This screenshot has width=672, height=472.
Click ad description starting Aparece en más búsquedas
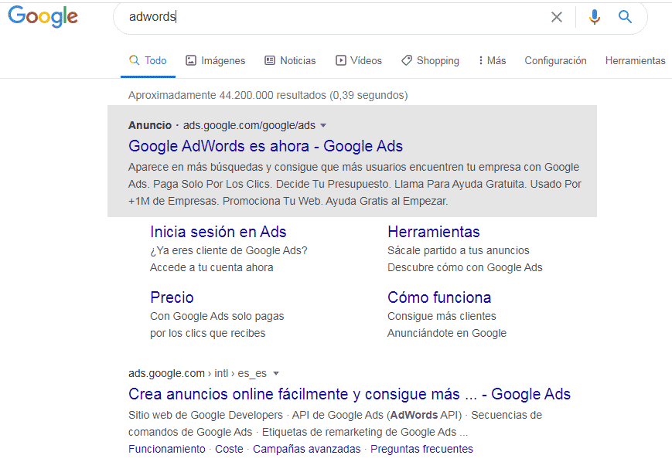(x=355, y=184)
